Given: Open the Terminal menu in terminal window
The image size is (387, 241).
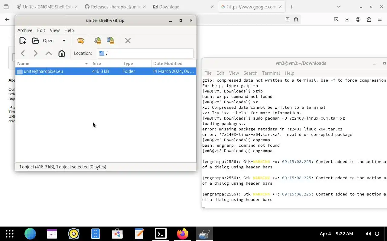Looking at the screenshot, I should coord(271,73).
